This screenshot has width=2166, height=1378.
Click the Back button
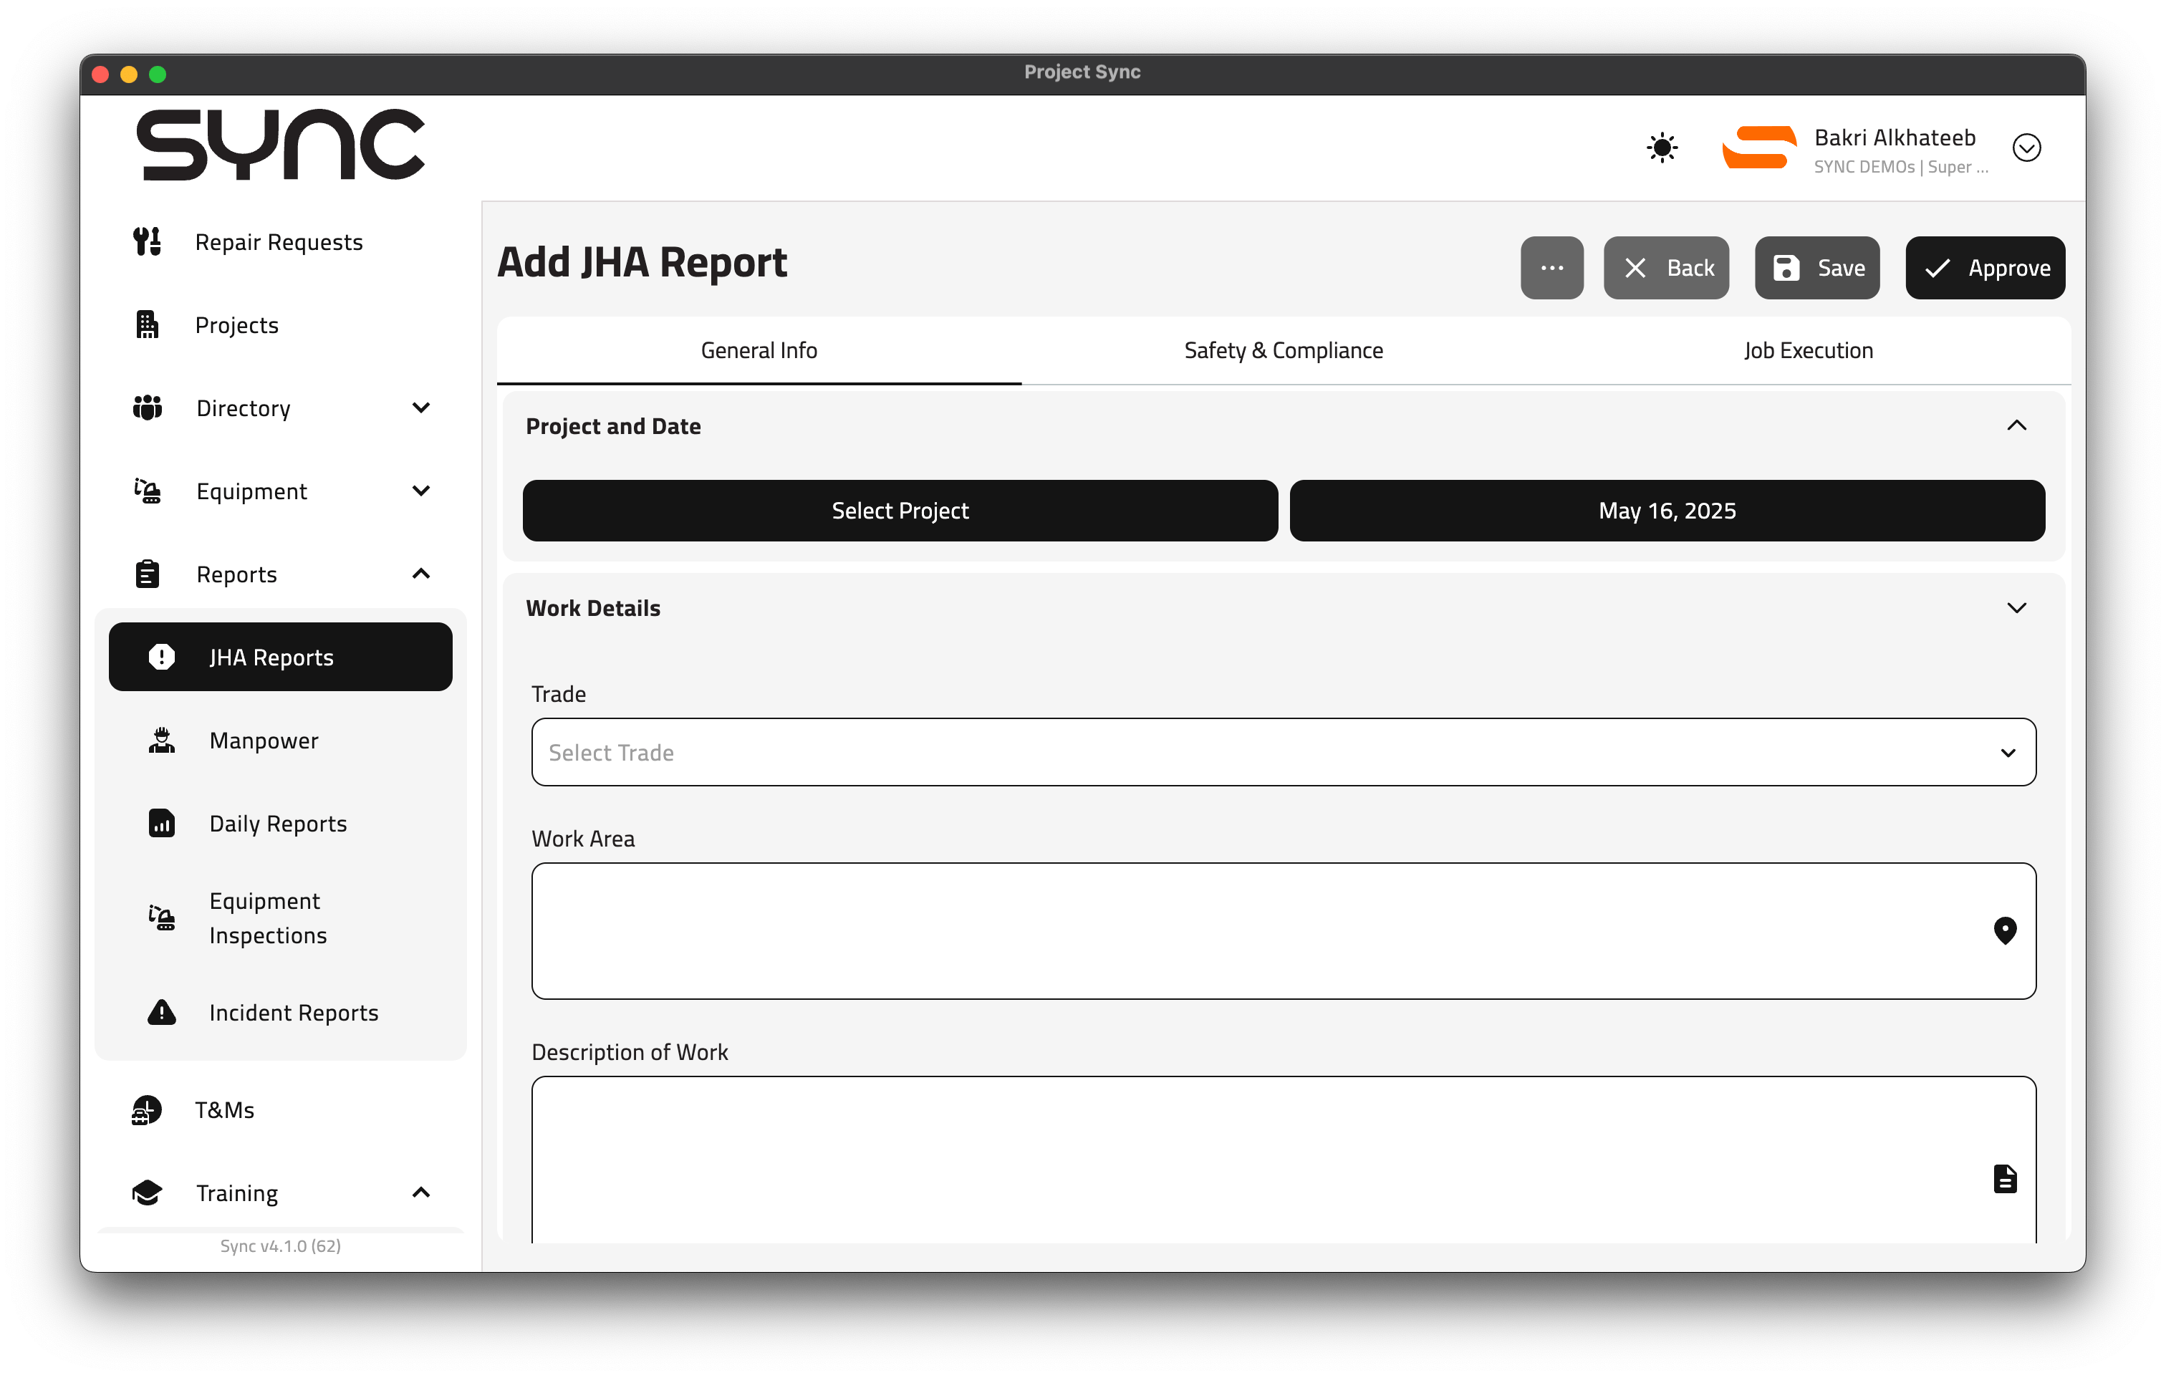click(x=1667, y=268)
